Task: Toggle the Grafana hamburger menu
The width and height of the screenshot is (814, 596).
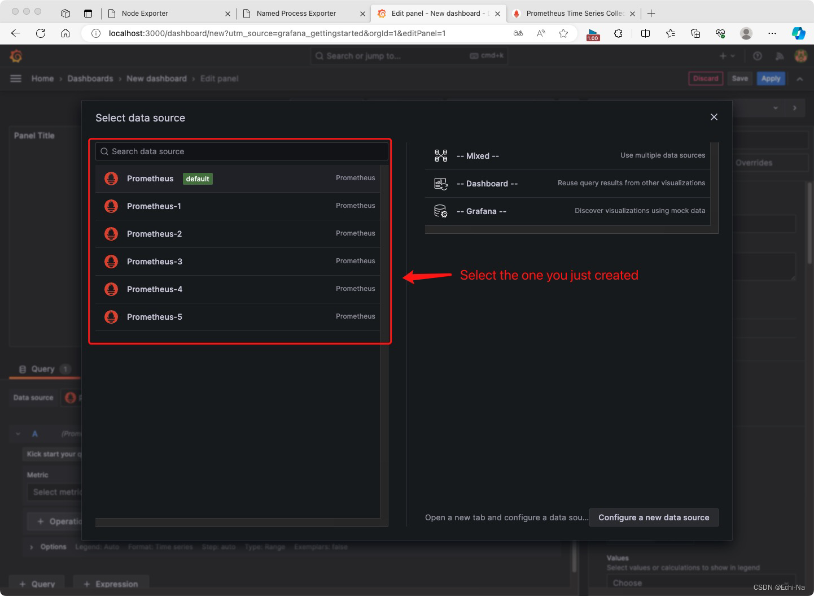Action: pos(16,79)
